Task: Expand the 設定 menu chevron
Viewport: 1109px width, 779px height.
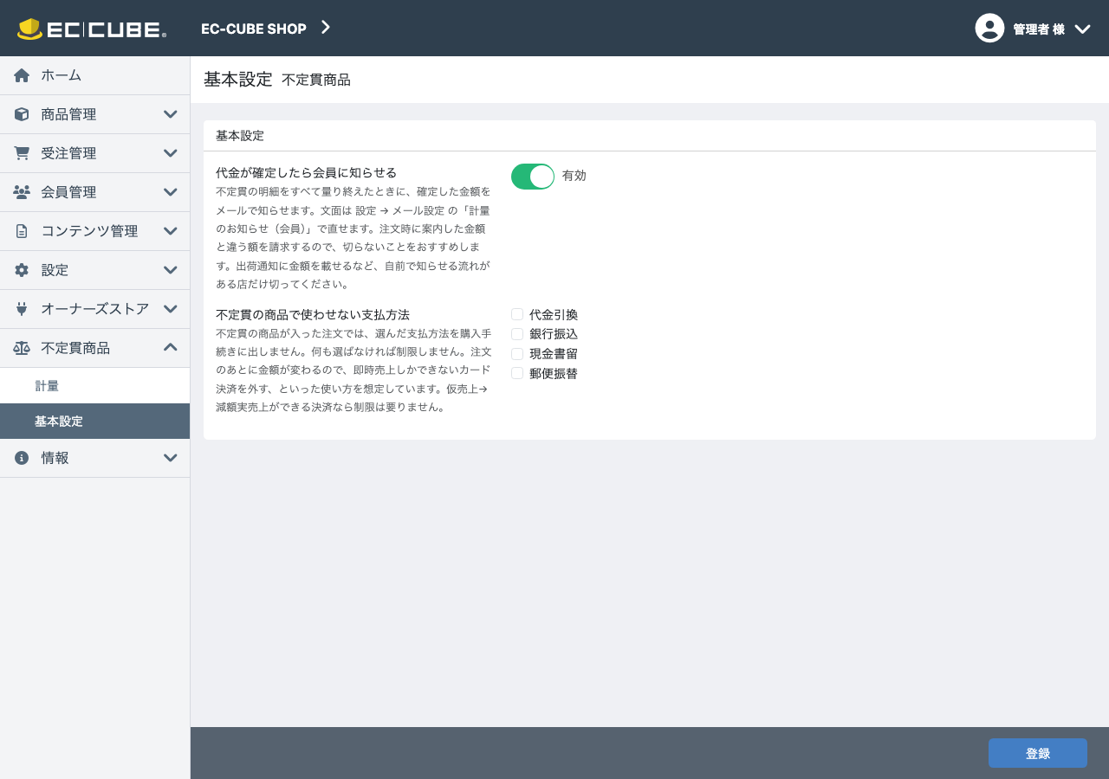Action: pyautogui.click(x=171, y=270)
